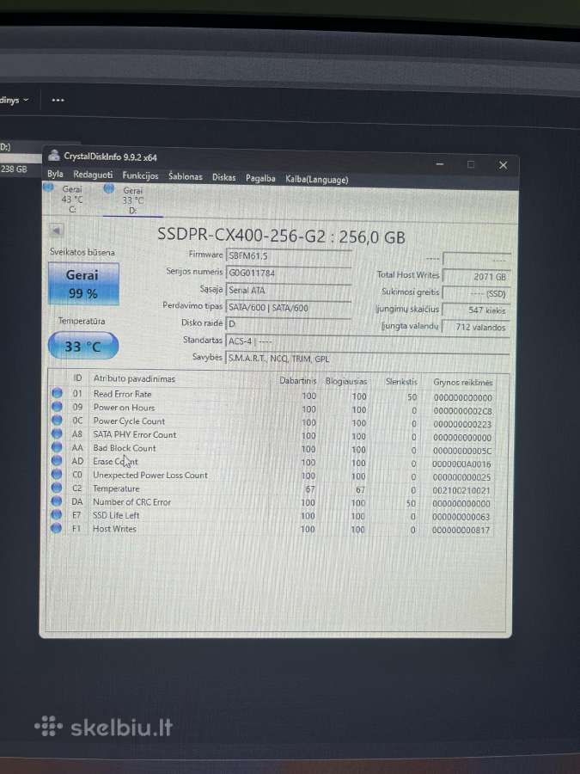Screen dimensions: 580x774
Task: Maximize the CrystalDiskInfo window
Action: click(471, 165)
